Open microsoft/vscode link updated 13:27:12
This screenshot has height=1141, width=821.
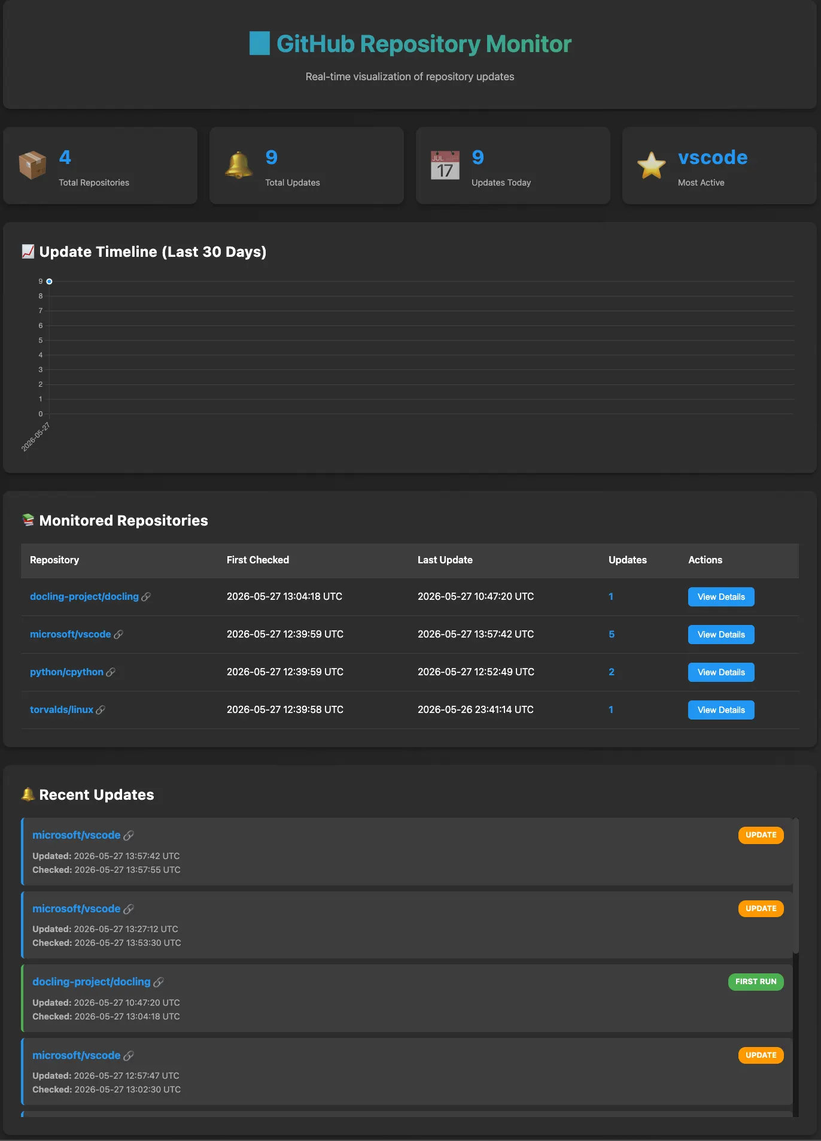[x=77, y=909]
